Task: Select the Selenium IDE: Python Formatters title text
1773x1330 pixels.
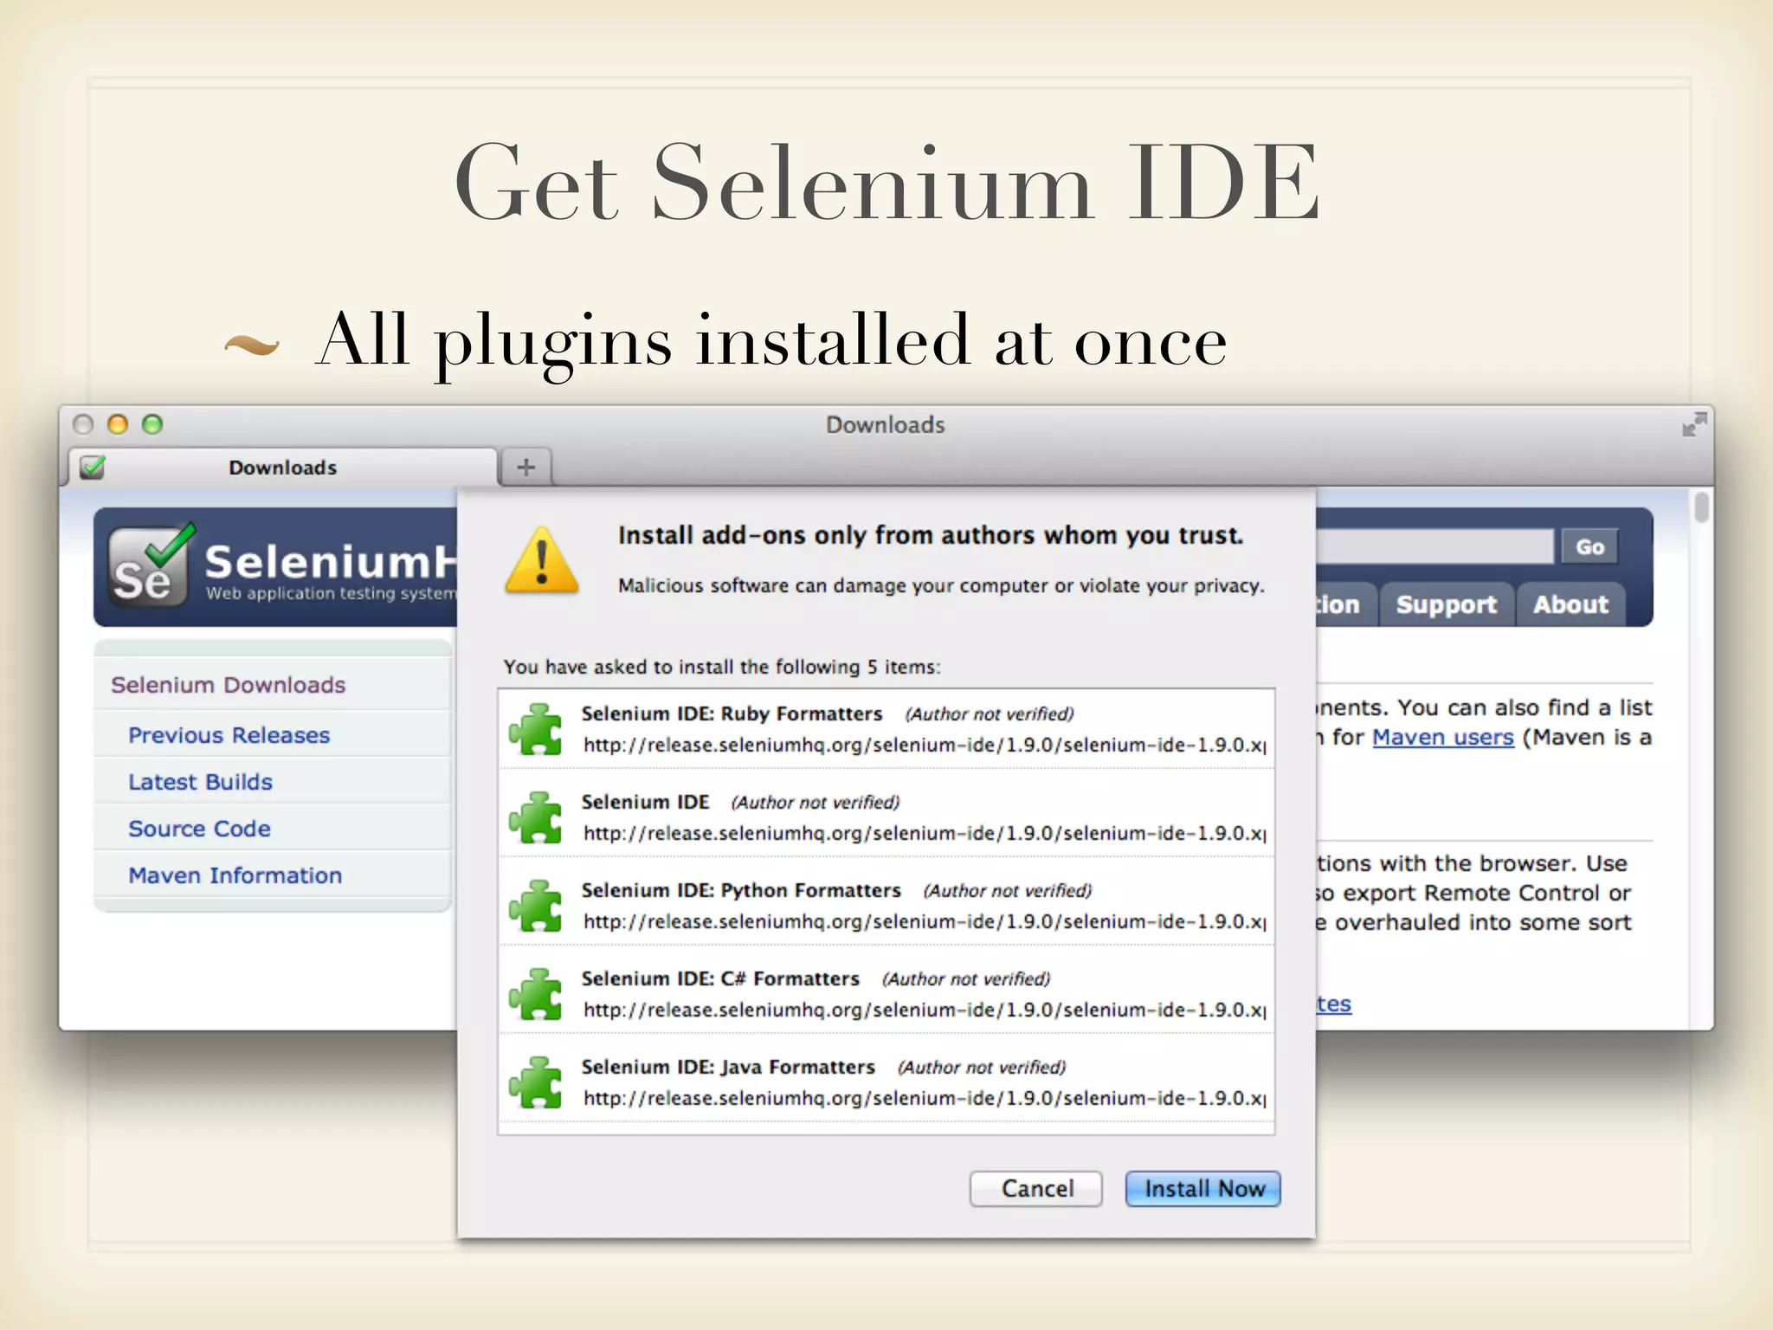Action: 741,890
